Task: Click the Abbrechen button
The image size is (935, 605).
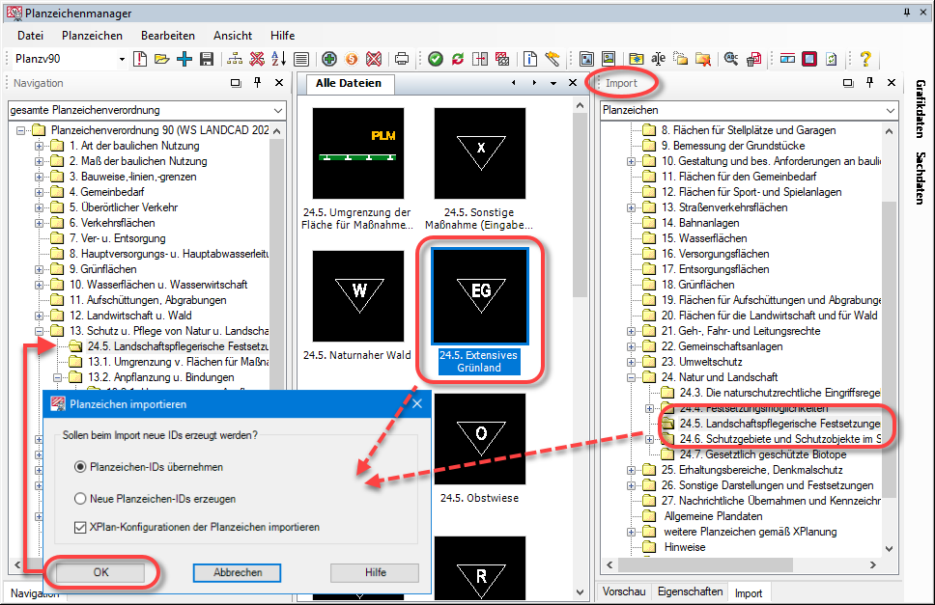Action: 238,572
